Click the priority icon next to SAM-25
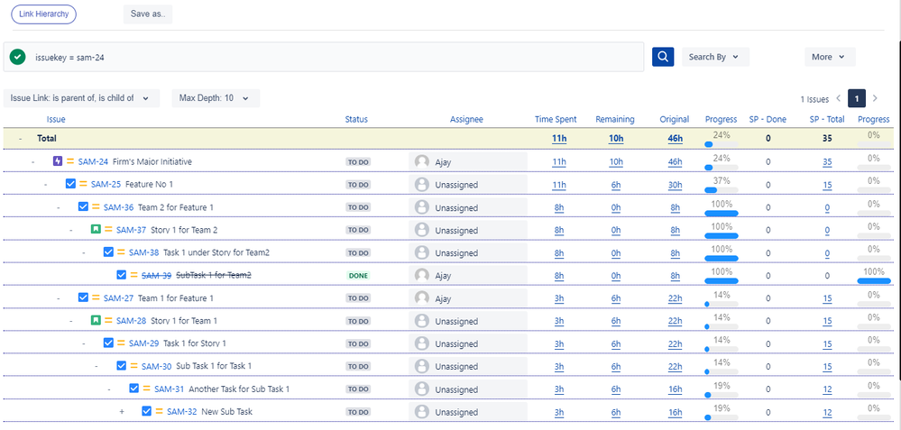This screenshot has height=430, width=901. pos(83,184)
